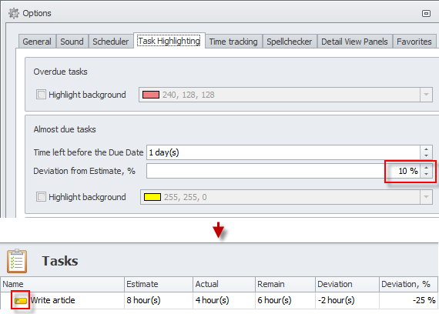Viewport: 439px width, 314px height.
Task: Click the pink overdue color swatch
Action: pos(151,95)
